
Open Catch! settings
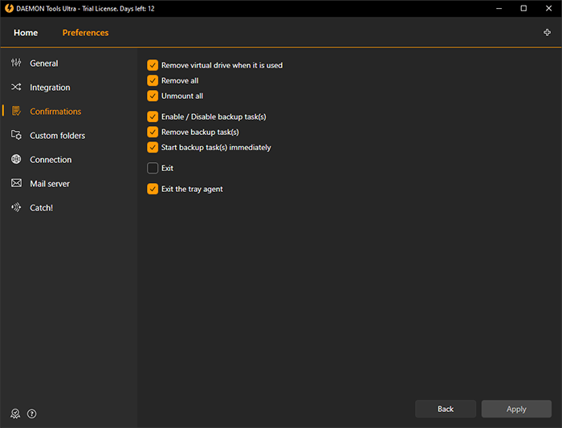[41, 208]
